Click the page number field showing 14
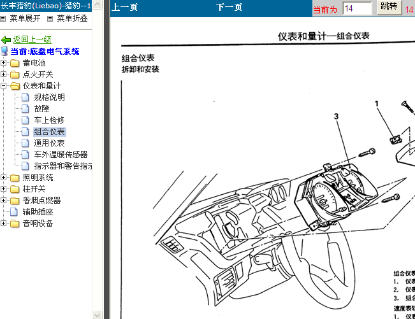Screen dimensions: 415x319 357,8
